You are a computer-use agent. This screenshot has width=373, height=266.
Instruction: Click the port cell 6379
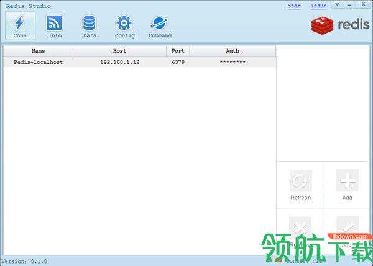[178, 62]
